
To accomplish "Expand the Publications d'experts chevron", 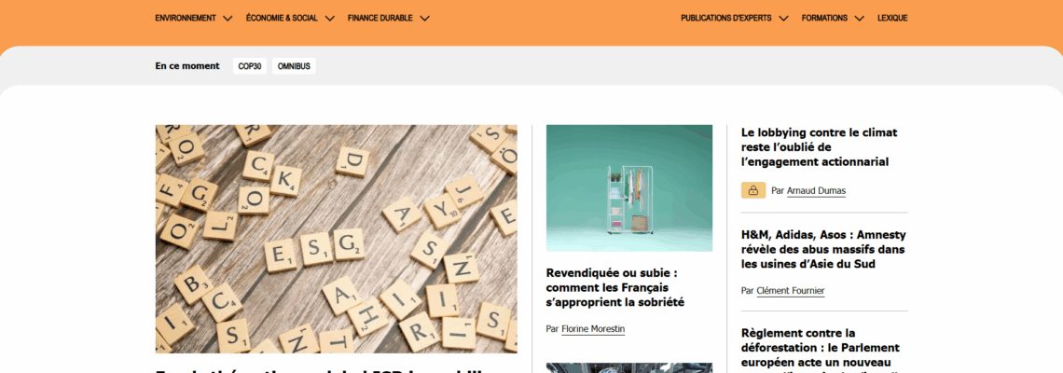I will (x=783, y=19).
